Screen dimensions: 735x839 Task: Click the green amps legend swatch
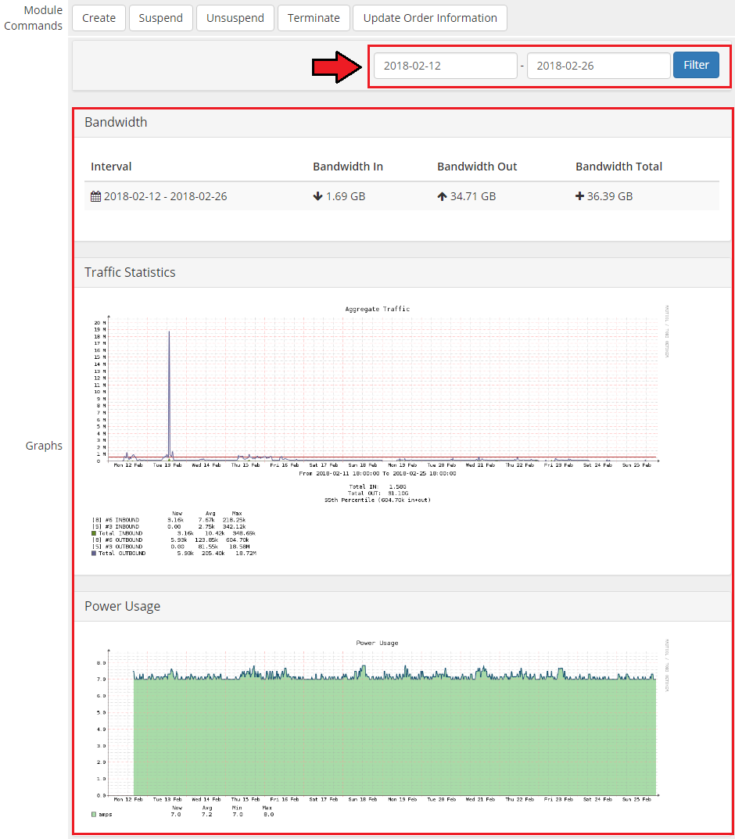[x=94, y=815]
